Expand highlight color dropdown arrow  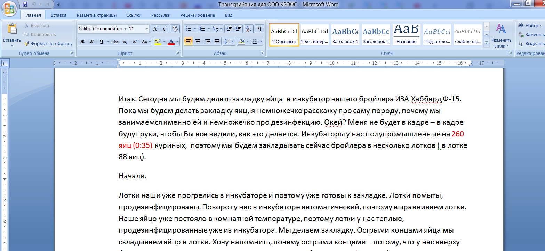click(164, 42)
